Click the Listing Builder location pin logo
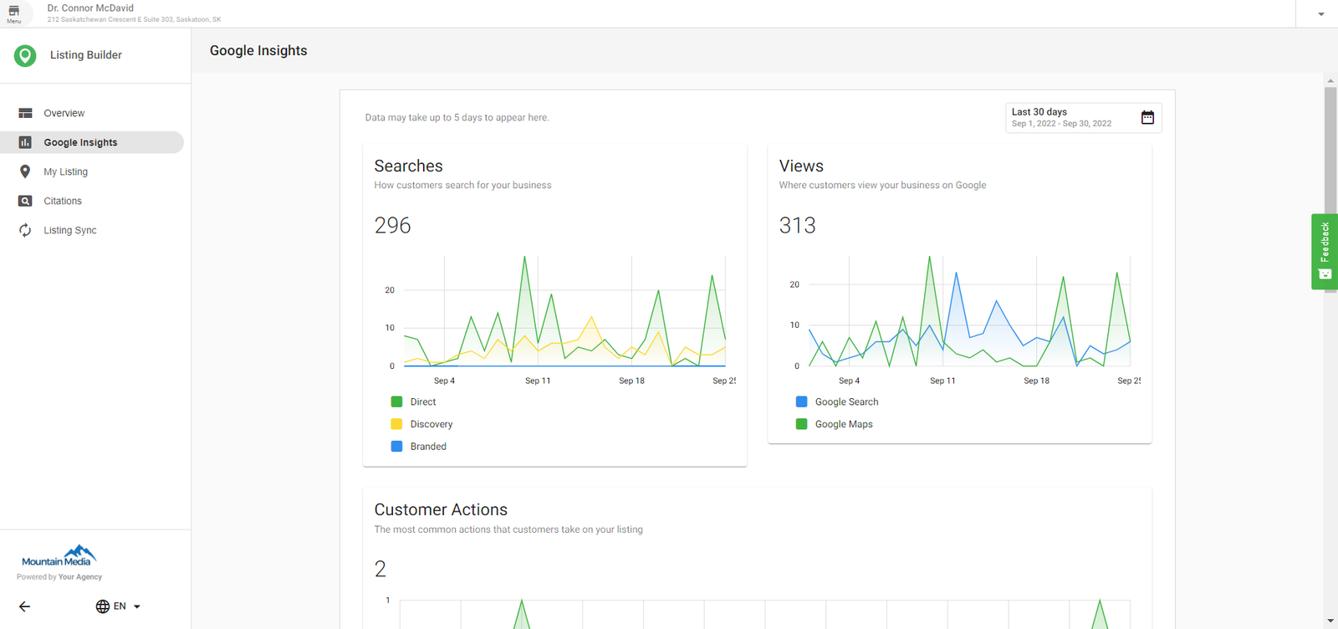 [x=25, y=56]
